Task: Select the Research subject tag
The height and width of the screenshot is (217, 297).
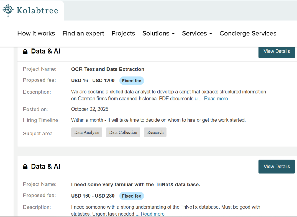Action: click(155, 132)
